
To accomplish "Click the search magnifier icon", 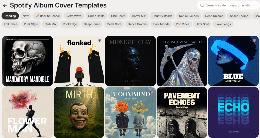I will click(202, 5).
